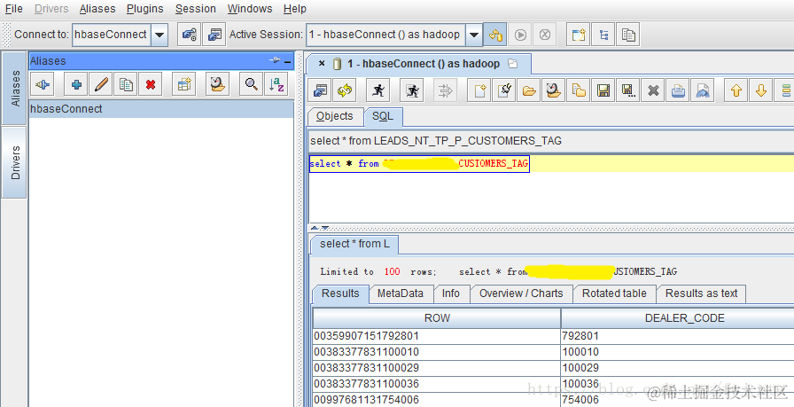Go to next SQL with down arrow

click(x=761, y=90)
